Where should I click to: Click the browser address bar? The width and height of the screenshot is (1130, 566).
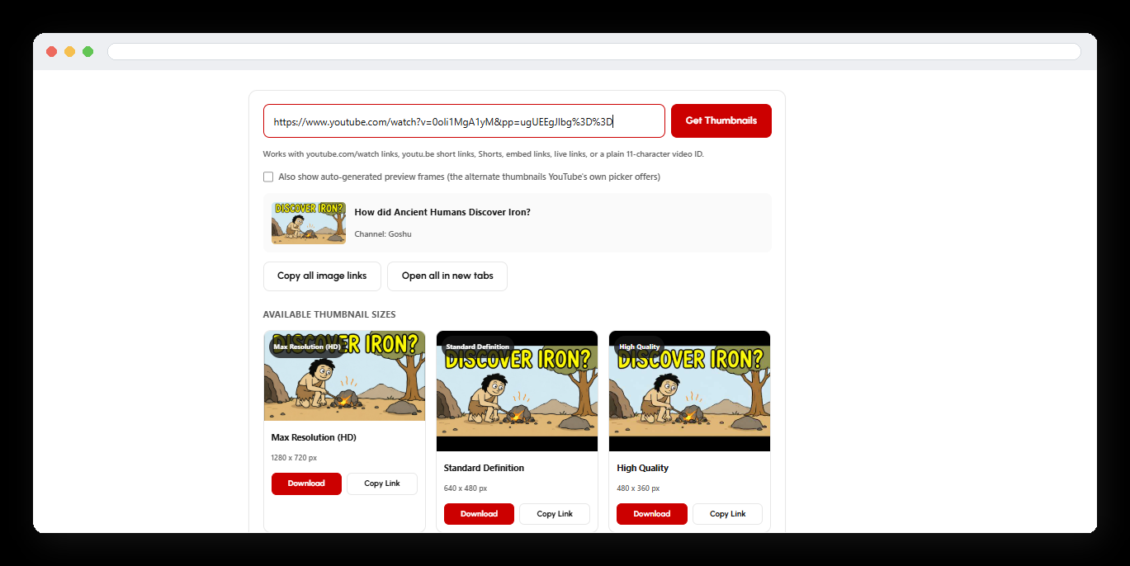tap(594, 52)
